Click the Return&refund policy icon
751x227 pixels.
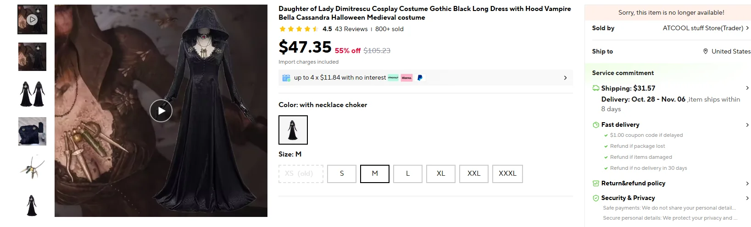pos(596,183)
